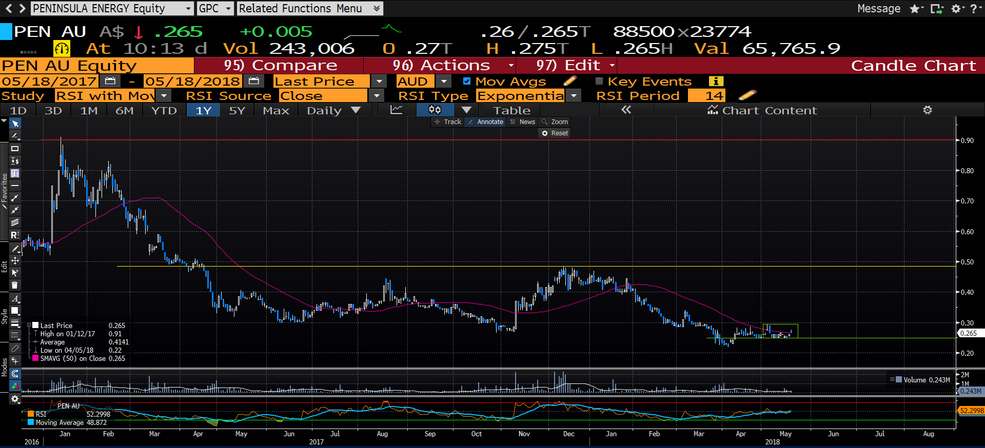Edit RSI study with pencil icon
Image resolution: width=985 pixels, height=448 pixels.
point(748,95)
